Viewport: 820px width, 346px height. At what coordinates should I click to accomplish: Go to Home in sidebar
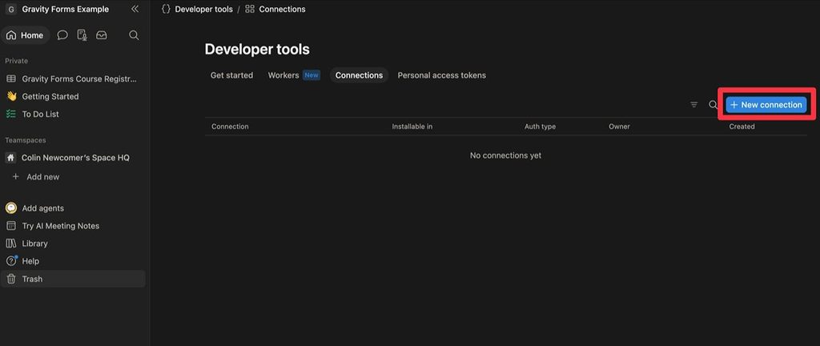pyautogui.click(x=25, y=35)
